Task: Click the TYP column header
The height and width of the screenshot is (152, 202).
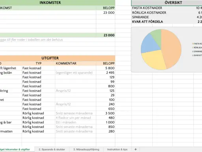Action: coord(39,63)
